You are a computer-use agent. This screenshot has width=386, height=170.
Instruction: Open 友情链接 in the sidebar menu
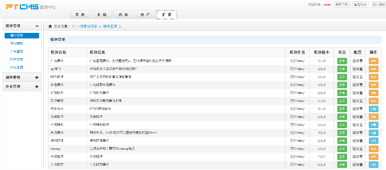(16, 44)
